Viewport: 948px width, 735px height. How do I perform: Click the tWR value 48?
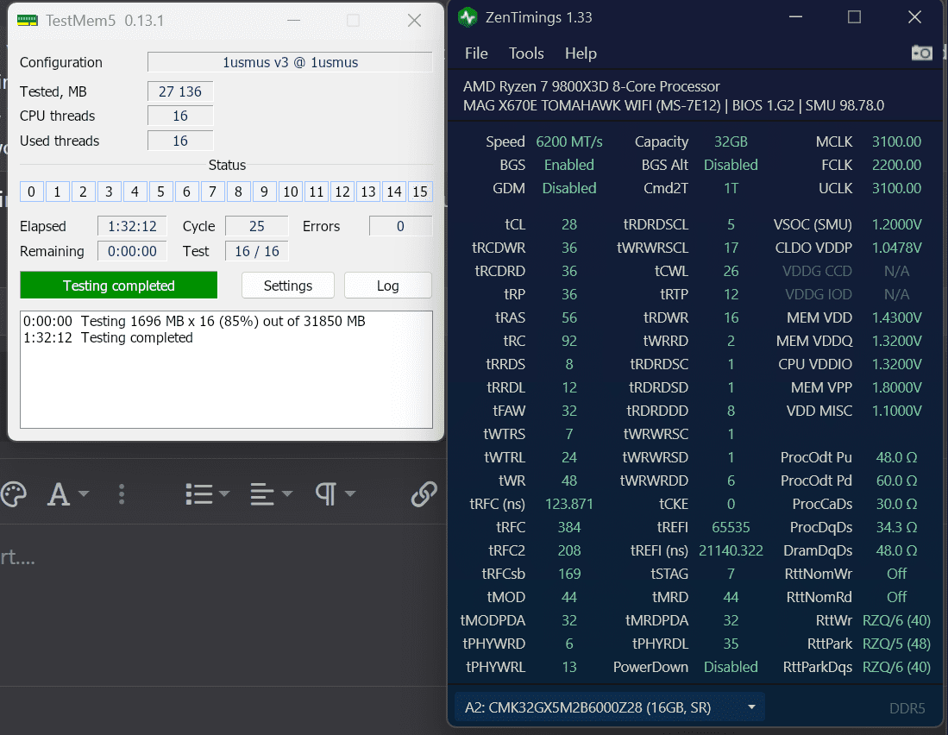pyautogui.click(x=569, y=481)
